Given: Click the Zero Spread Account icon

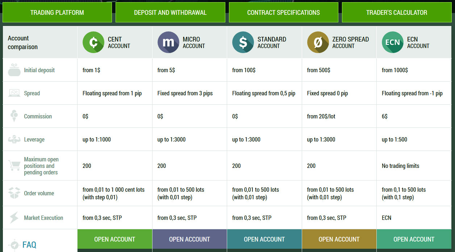Looking at the screenshot, I should click(318, 43).
